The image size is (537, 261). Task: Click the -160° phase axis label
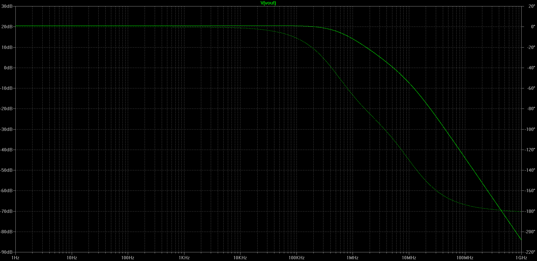(530, 191)
